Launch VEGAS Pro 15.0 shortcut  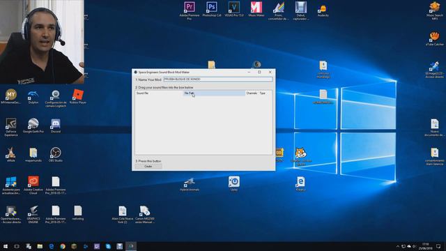pyautogui.click(x=234, y=9)
